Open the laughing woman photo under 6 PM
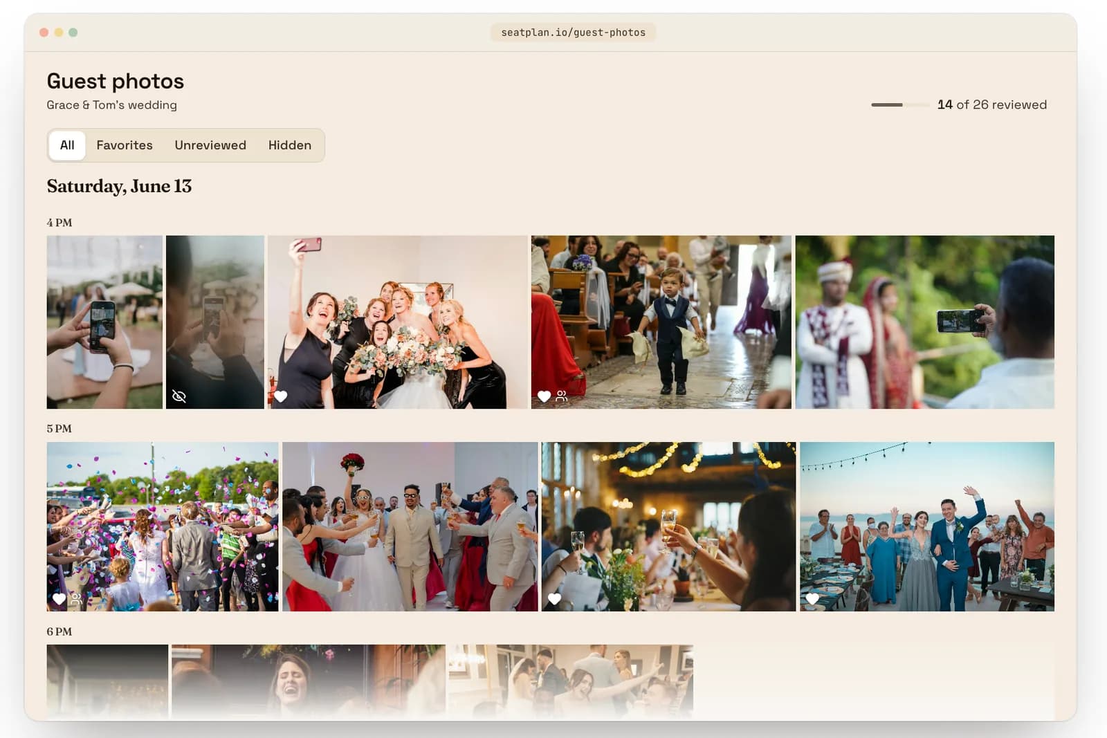This screenshot has height=738, width=1107. coord(309,681)
